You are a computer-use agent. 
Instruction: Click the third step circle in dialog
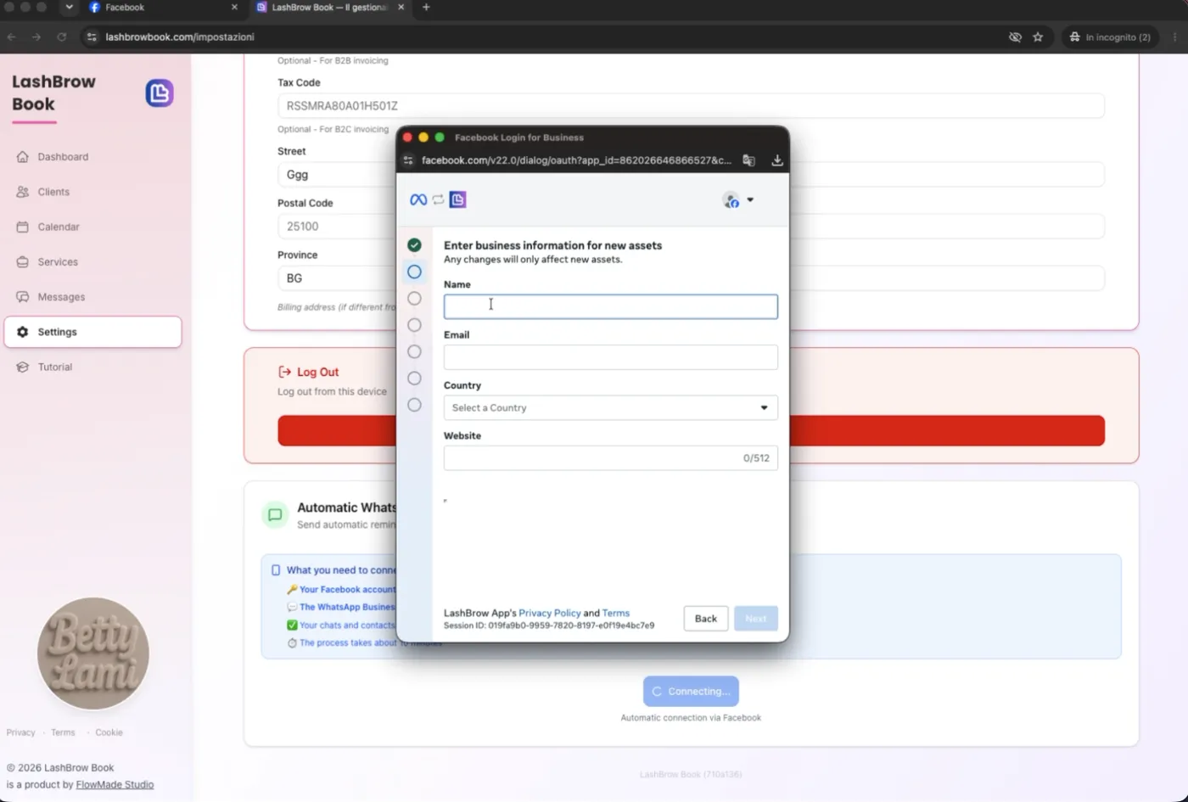pos(414,299)
